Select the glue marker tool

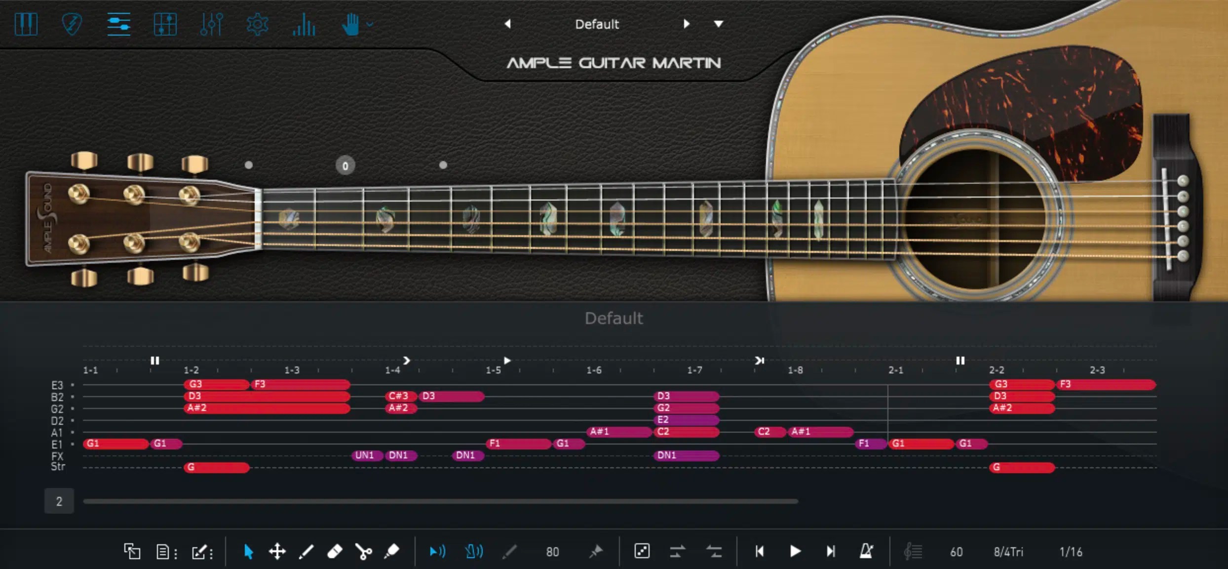pyautogui.click(x=391, y=551)
